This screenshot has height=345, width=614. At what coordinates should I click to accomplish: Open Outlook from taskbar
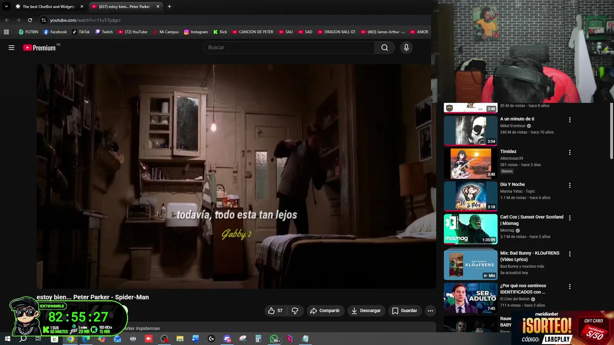(117, 339)
